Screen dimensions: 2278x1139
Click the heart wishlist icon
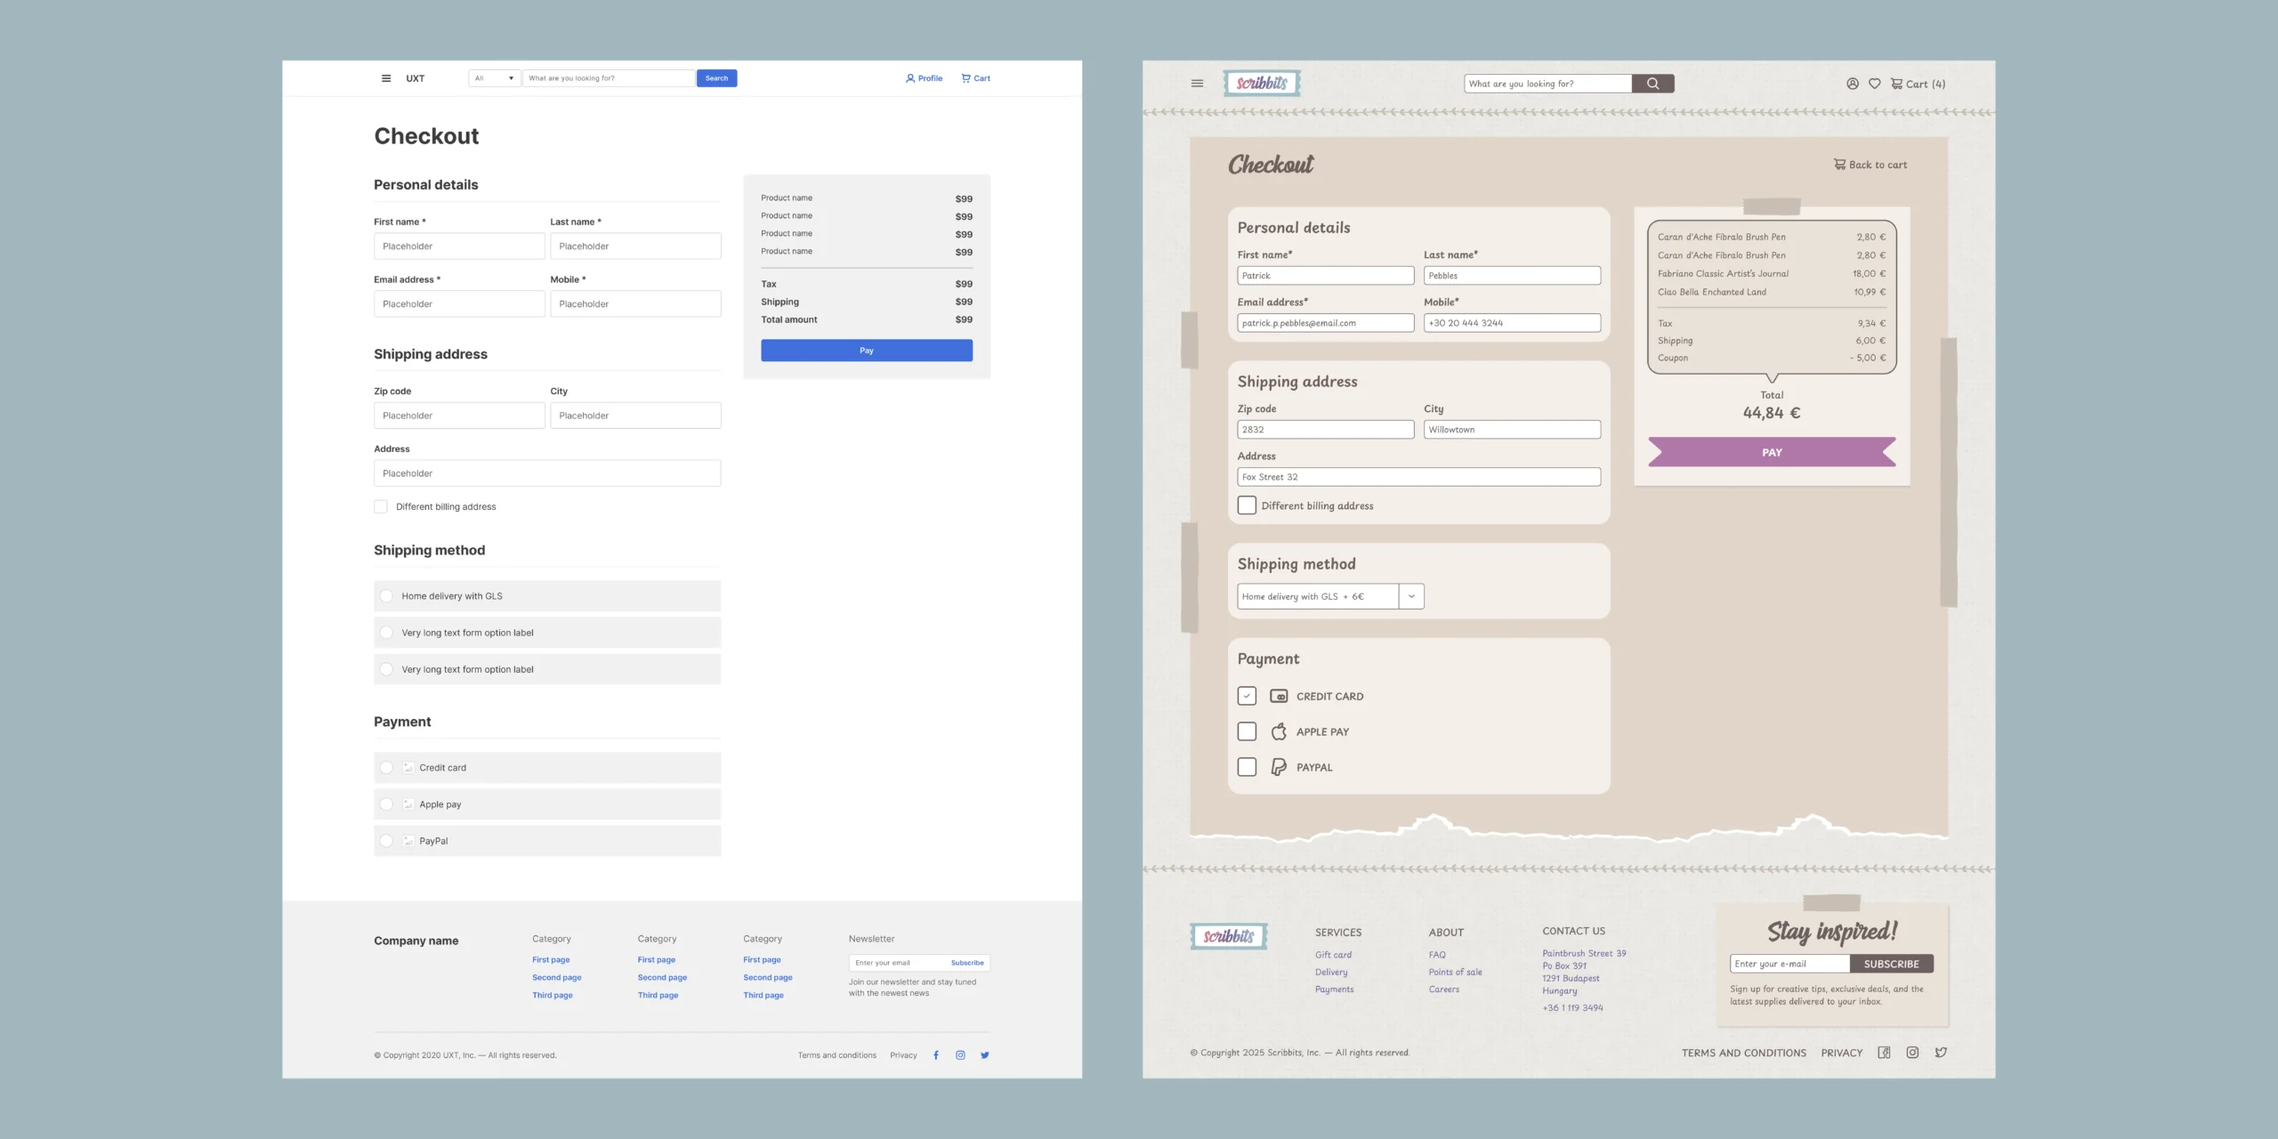(1874, 84)
